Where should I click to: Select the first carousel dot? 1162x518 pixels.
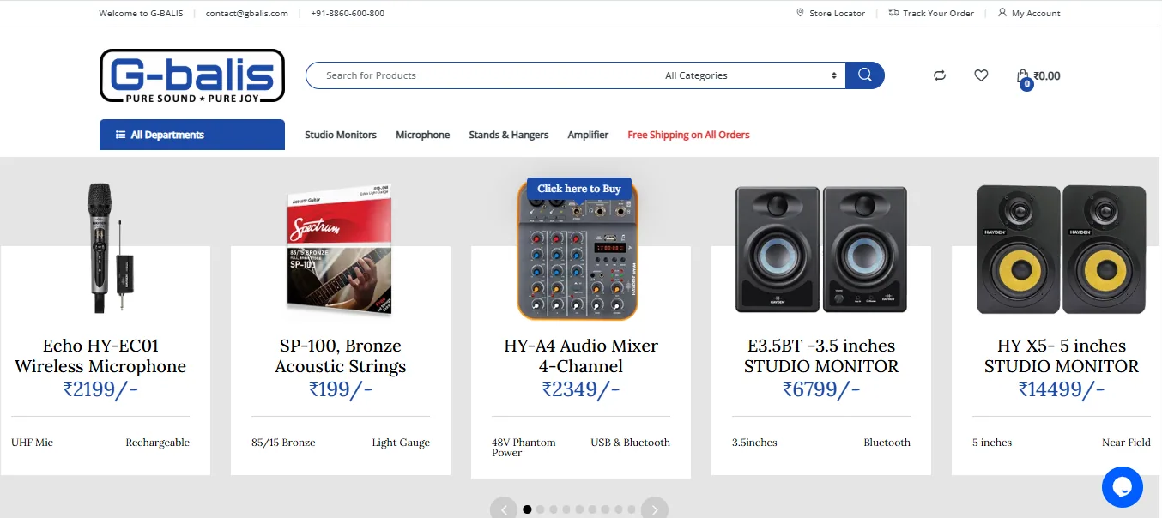point(527,509)
